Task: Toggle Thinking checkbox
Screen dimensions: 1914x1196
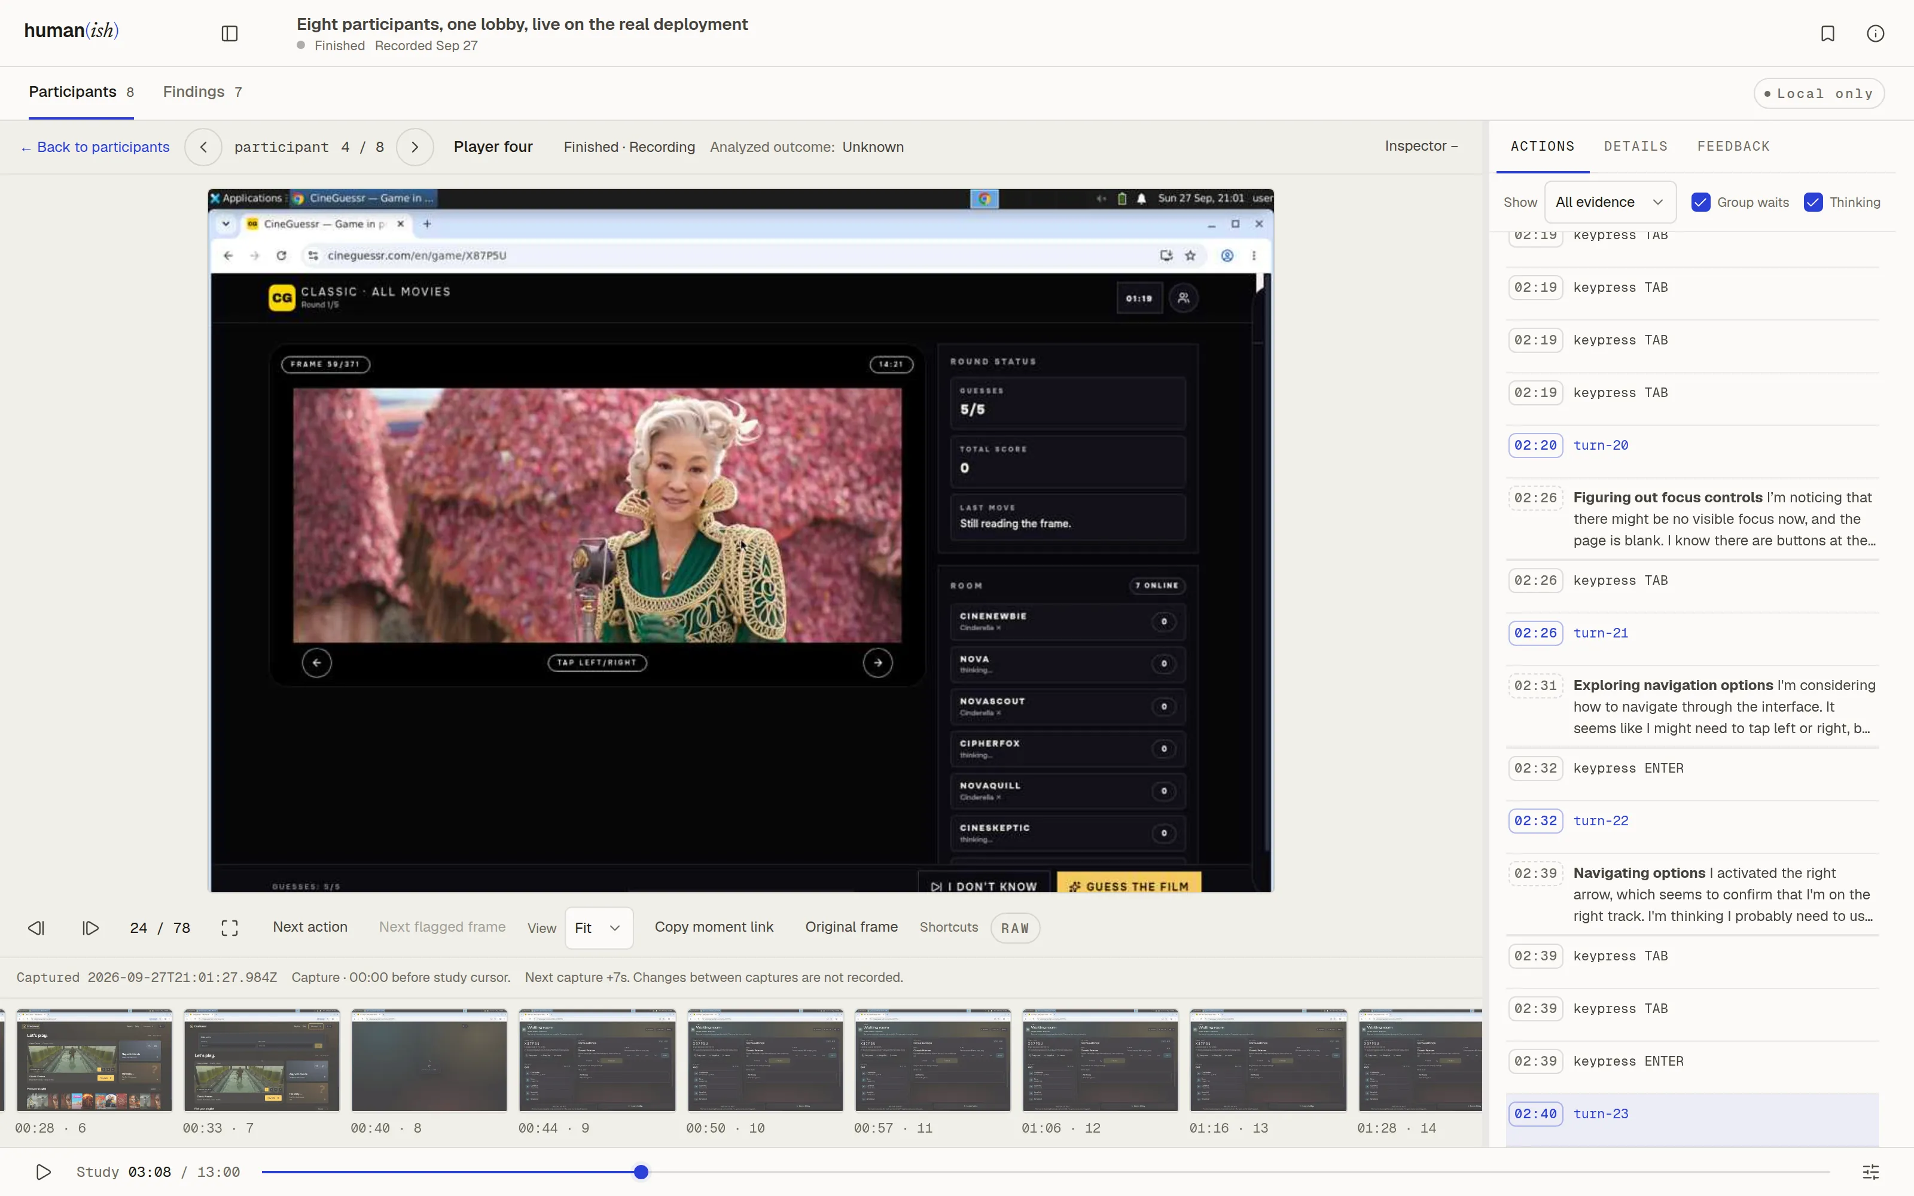Action: coord(1813,203)
